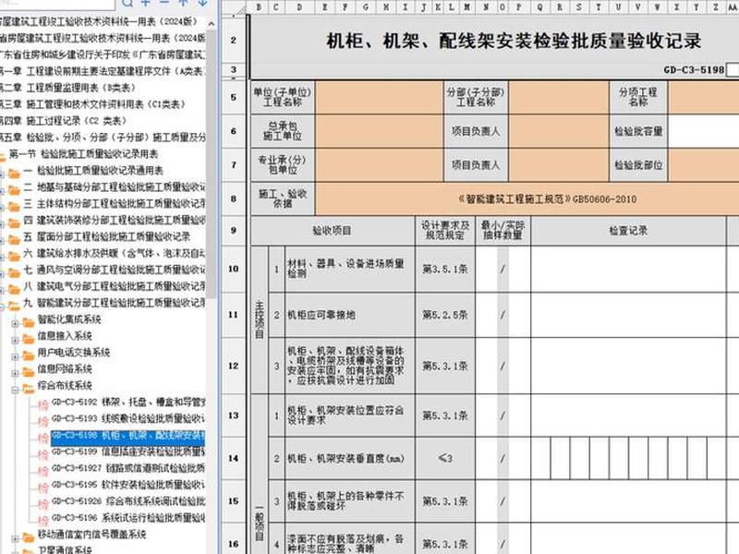This screenshot has width=739, height=554.
Task: Expand the 信息接入系统 tree node
Action: pos(15,340)
